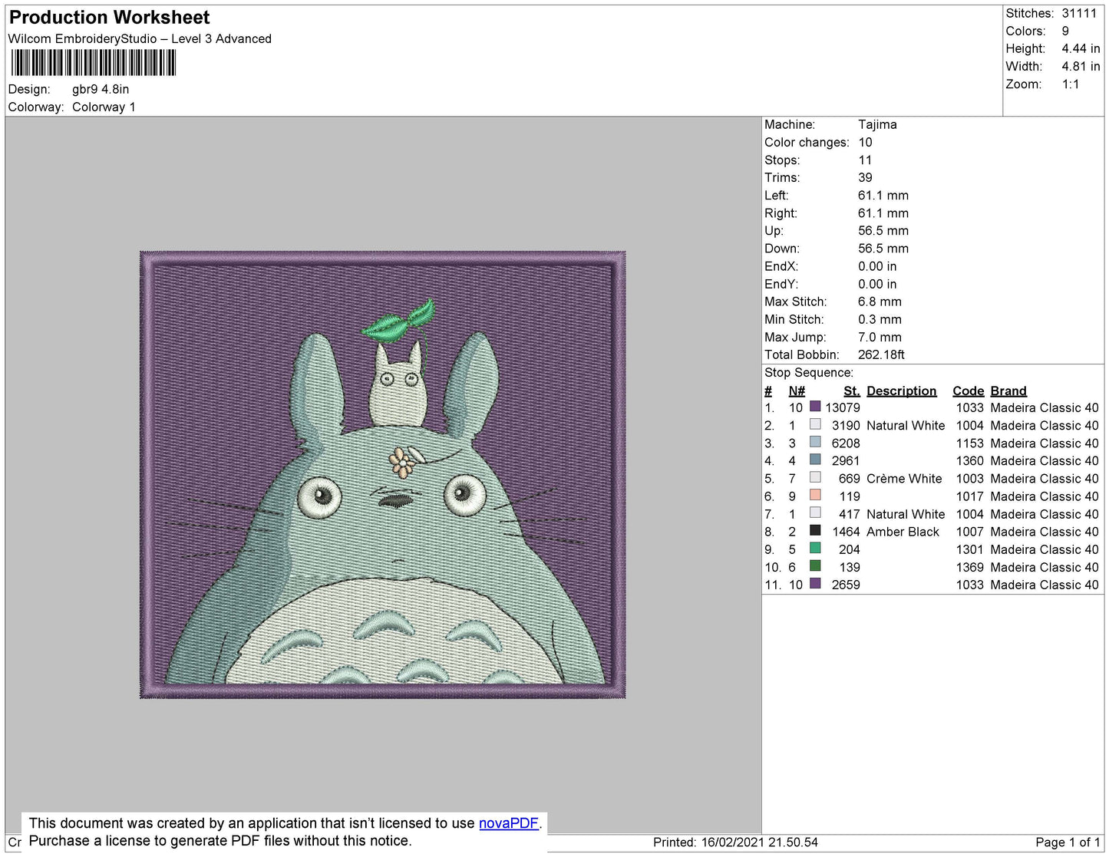
Task: Click the barcode under the worksheet title
Action: point(94,63)
